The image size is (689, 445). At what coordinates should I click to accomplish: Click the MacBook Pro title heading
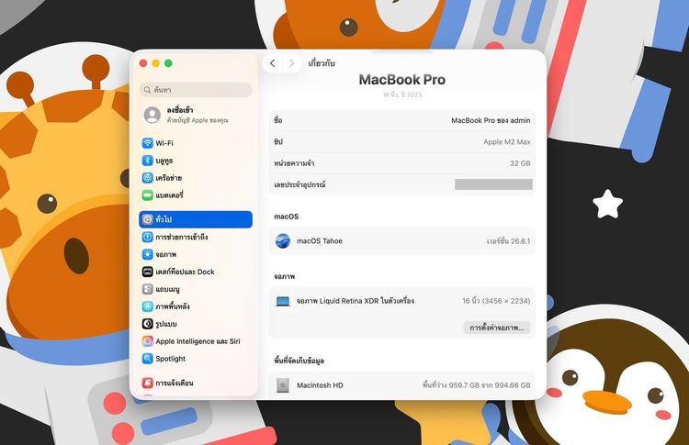(402, 80)
